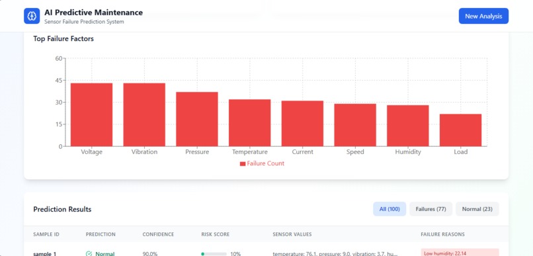Click the Voltage bar in chart

pyautogui.click(x=91, y=114)
